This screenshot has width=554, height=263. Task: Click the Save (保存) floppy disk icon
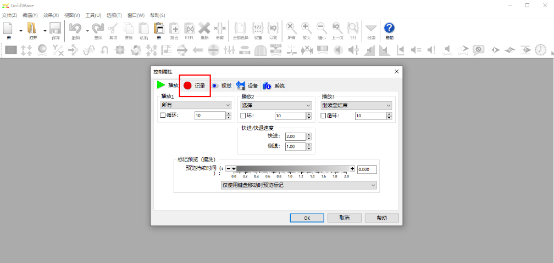pyautogui.click(x=55, y=28)
